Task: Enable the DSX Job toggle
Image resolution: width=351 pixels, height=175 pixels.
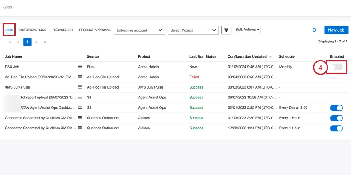Action: click(x=336, y=67)
